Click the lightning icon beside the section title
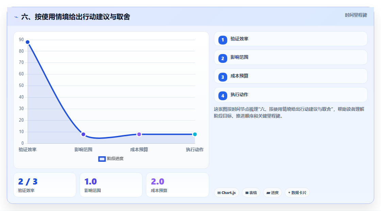This screenshot has height=211, width=381. pos(16,17)
